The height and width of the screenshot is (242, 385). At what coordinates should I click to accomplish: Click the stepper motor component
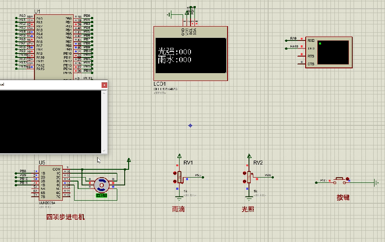pos(101,185)
